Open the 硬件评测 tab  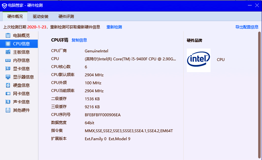pos(66,16)
